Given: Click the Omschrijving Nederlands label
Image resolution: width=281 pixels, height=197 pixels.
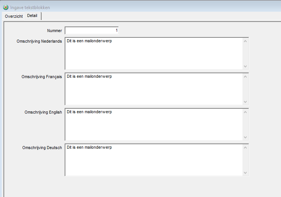Looking at the screenshot, I should (x=39, y=41).
